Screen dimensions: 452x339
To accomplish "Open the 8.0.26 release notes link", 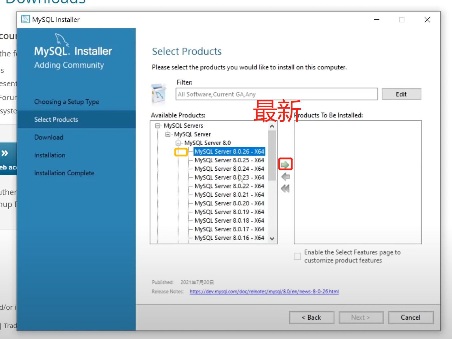I will (x=264, y=292).
